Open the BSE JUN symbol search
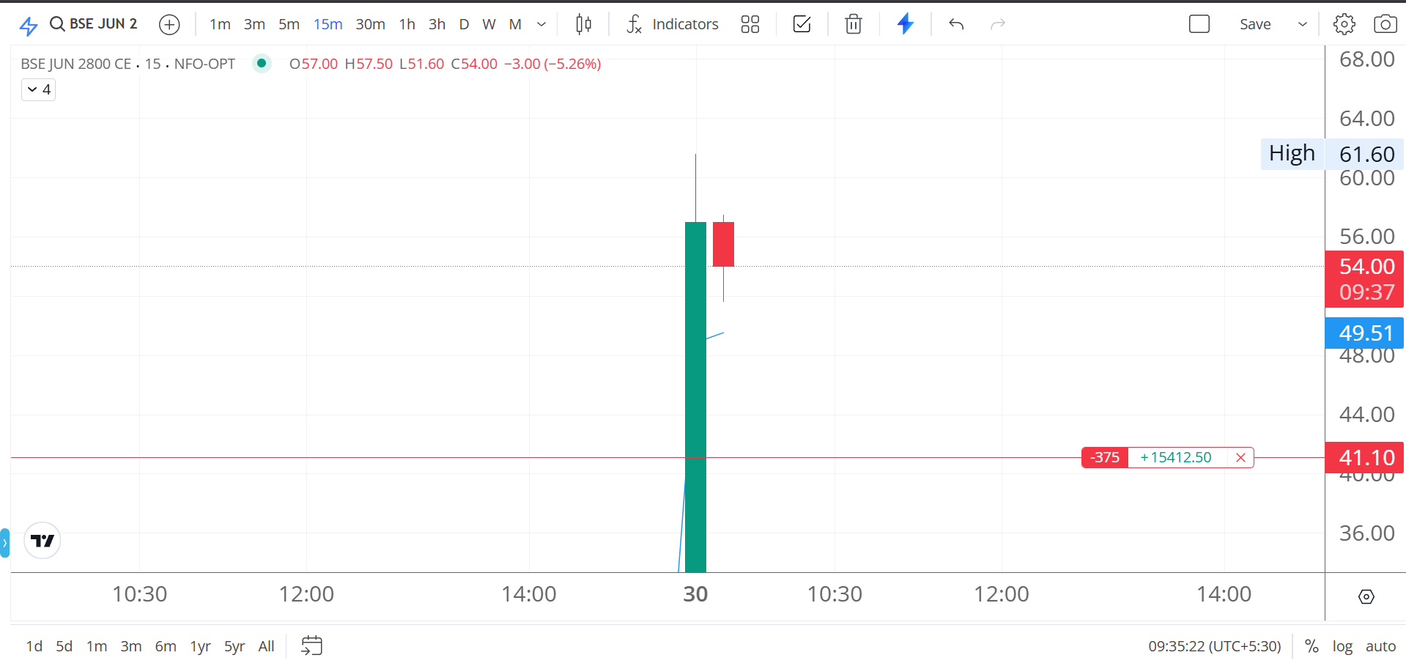Image resolution: width=1406 pixels, height=666 pixels. (x=93, y=24)
